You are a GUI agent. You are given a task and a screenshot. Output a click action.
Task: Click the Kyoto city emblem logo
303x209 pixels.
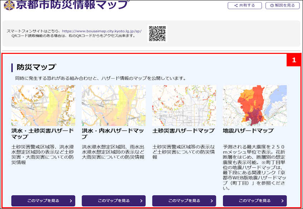point(9,5)
